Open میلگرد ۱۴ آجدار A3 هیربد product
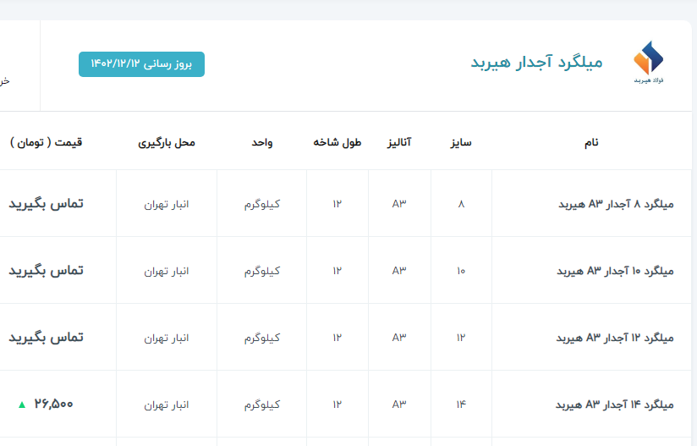This screenshot has width=697, height=446. [x=615, y=405]
